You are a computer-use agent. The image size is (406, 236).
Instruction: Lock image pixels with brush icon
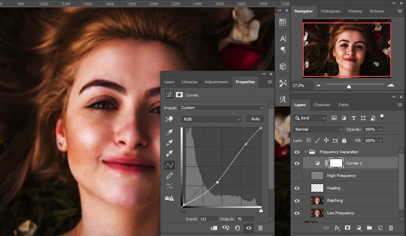click(317, 140)
